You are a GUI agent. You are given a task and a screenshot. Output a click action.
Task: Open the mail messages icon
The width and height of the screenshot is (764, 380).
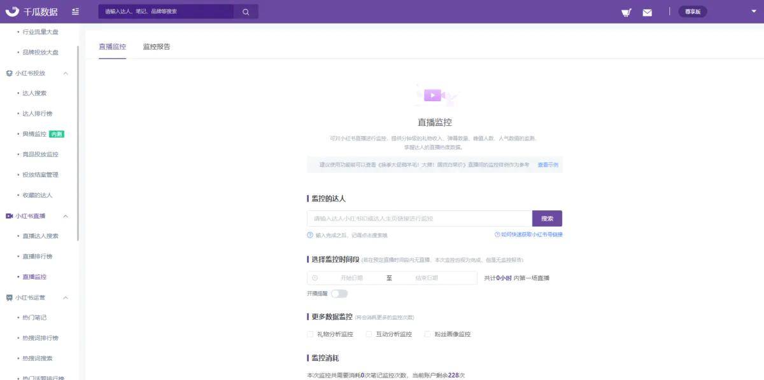(647, 12)
